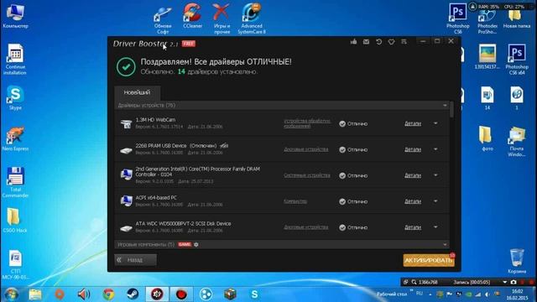Viewport: 537px width, 302px height.
Task: Click the thumbs-up like icon in Driver Booster
Action: [353, 42]
